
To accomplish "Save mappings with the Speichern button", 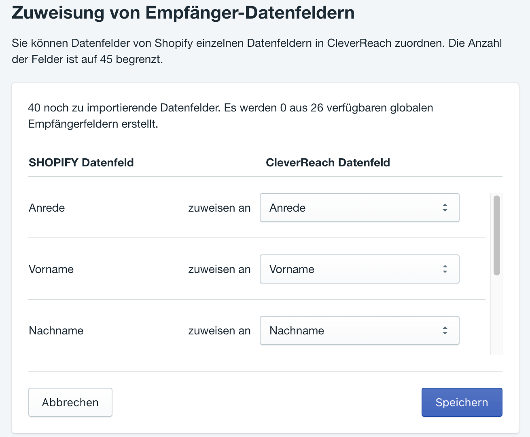I will pyautogui.click(x=462, y=402).
